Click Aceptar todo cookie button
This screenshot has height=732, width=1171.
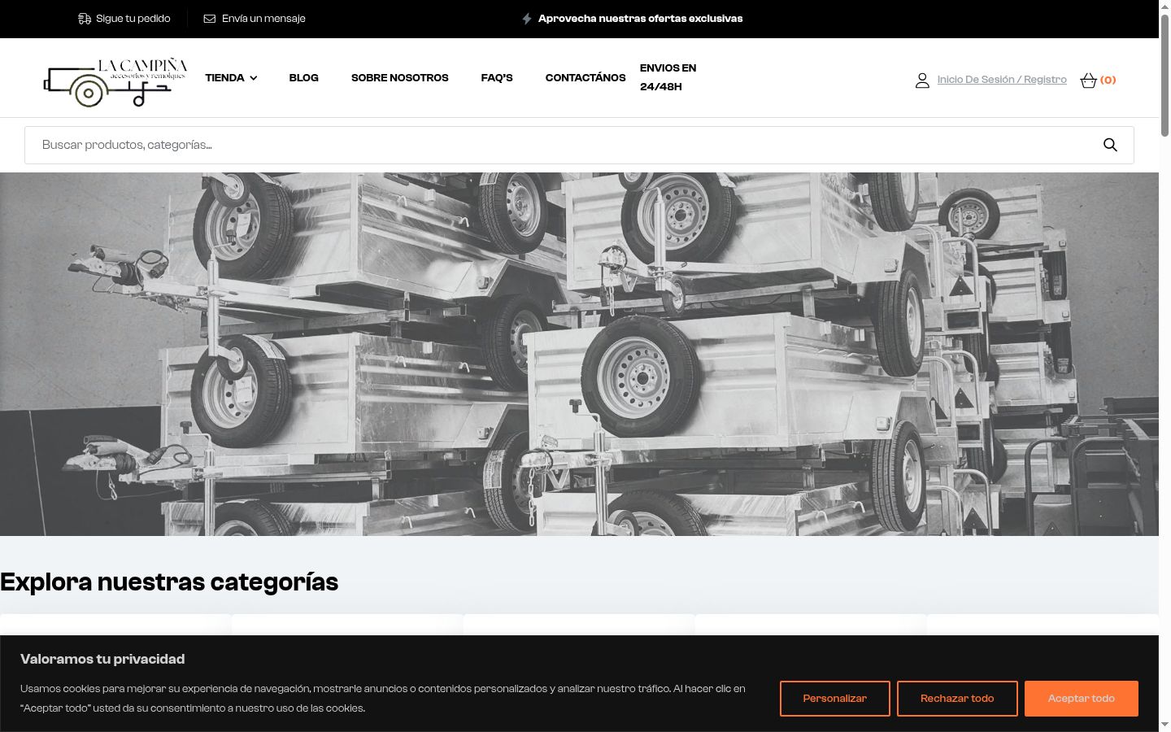(1081, 699)
